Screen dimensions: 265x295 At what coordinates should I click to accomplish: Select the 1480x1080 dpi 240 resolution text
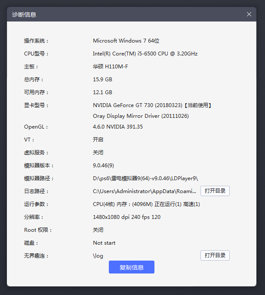[x=126, y=217]
